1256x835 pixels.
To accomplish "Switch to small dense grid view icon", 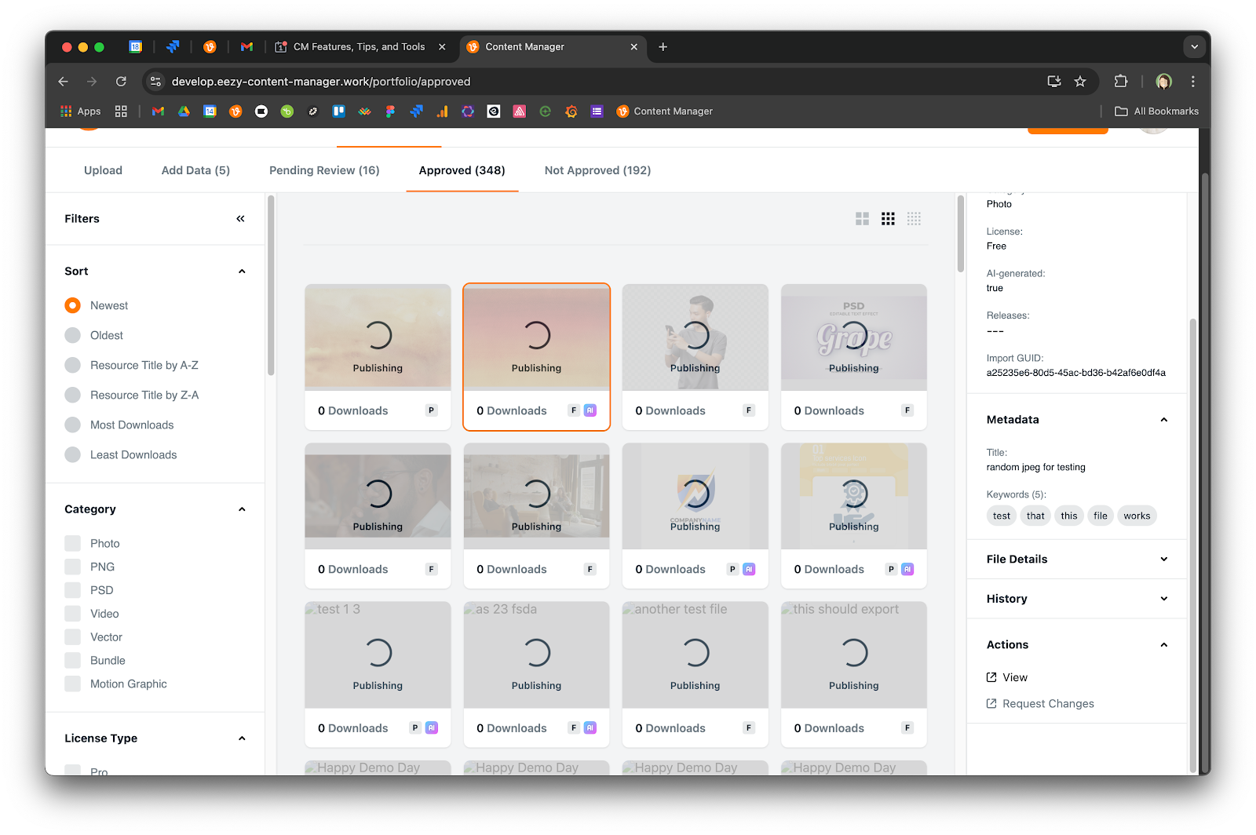I will click(914, 219).
